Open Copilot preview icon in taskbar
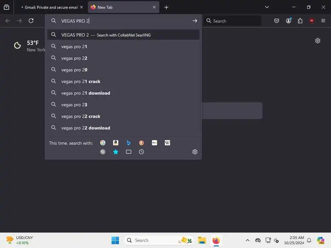The height and width of the screenshot is (248, 331). [321, 240]
